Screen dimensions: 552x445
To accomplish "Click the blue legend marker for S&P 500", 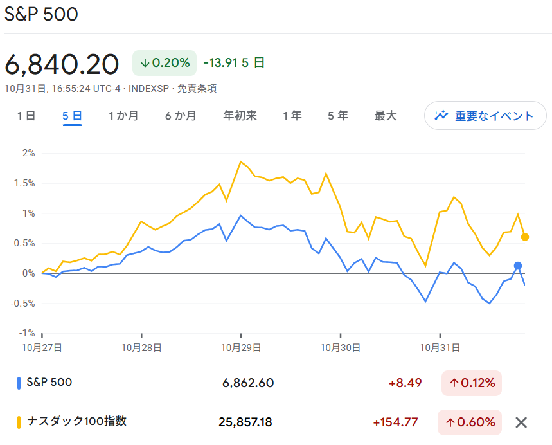I will click(x=20, y=383).
